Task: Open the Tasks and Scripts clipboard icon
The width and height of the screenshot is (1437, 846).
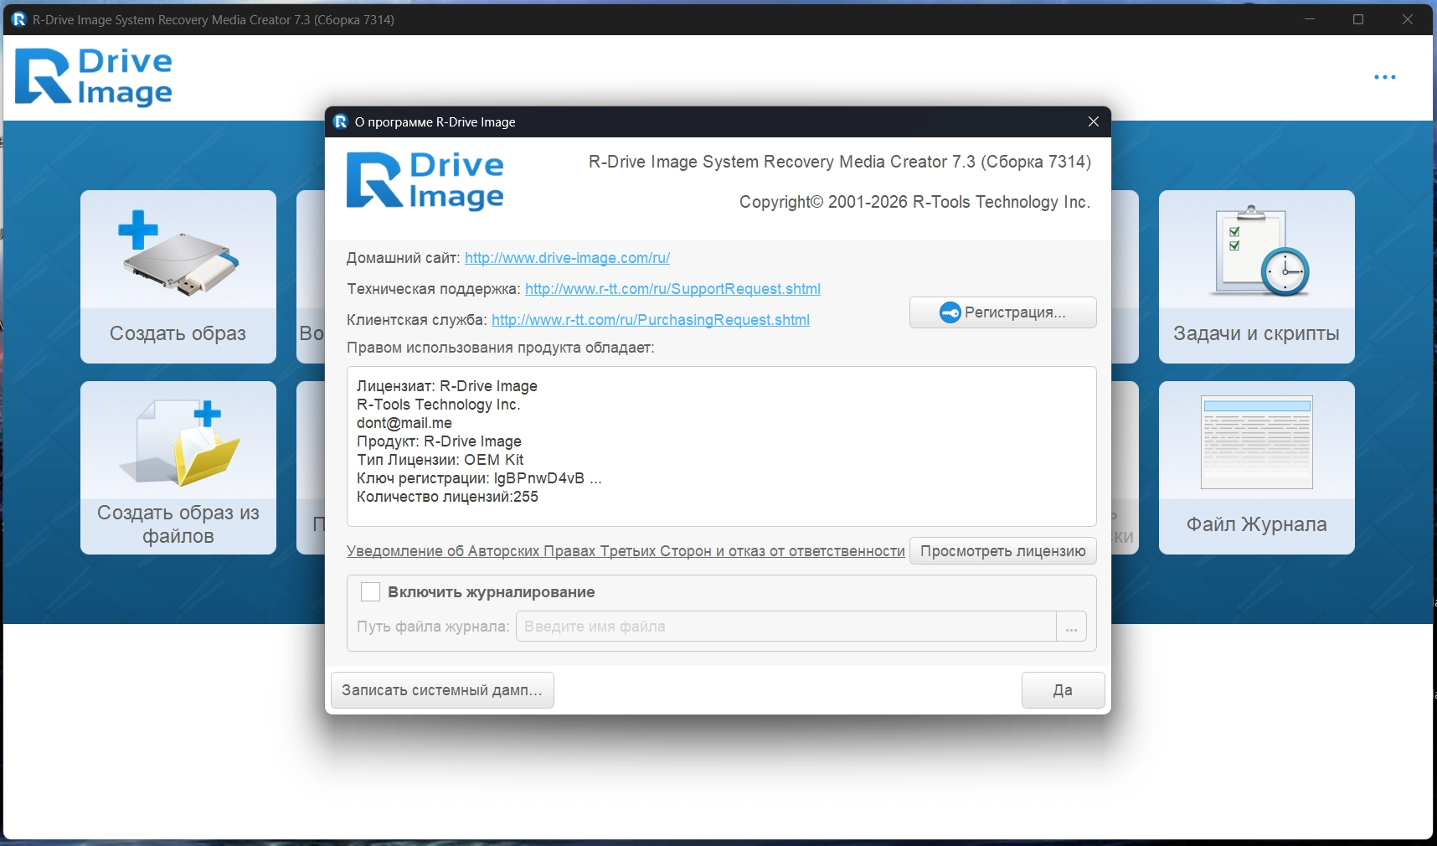Action: [1257, 250]
